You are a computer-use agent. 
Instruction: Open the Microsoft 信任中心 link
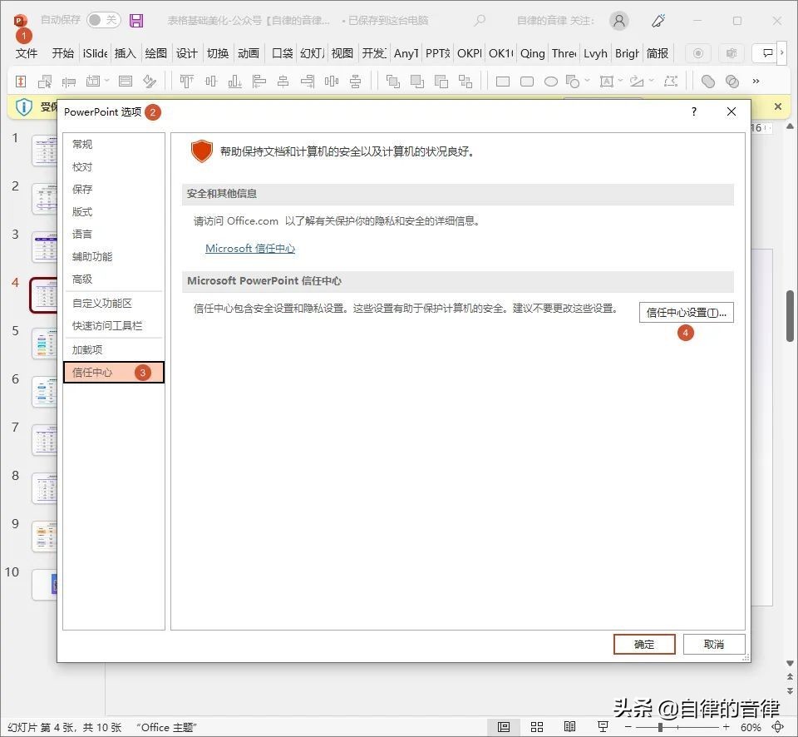click(x=250, y=249)
